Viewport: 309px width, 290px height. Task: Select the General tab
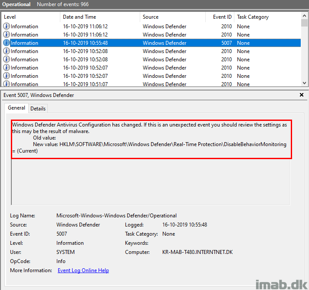(16, 108)
